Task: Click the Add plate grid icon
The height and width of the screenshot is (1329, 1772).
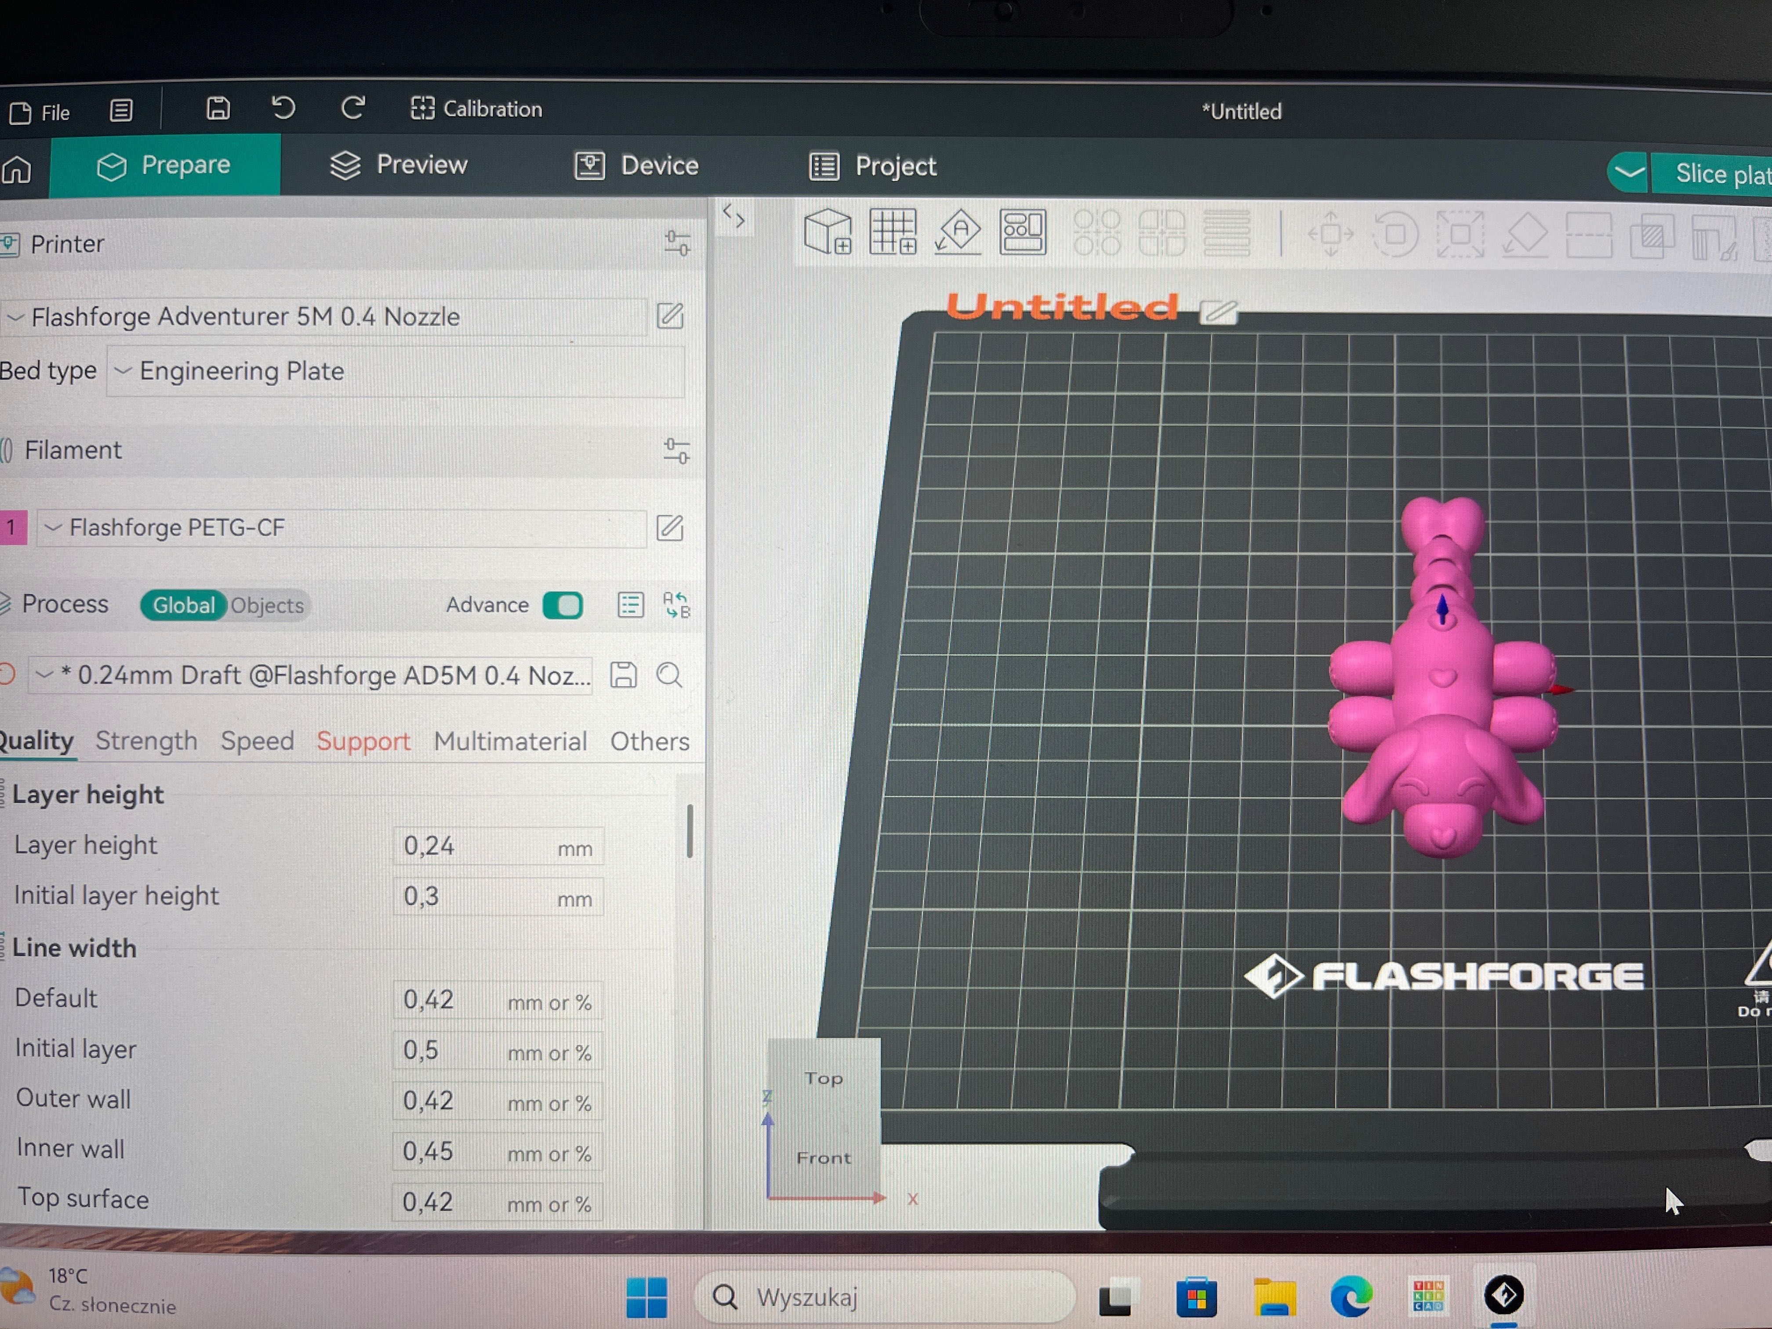Action: [x=893, y=232]
